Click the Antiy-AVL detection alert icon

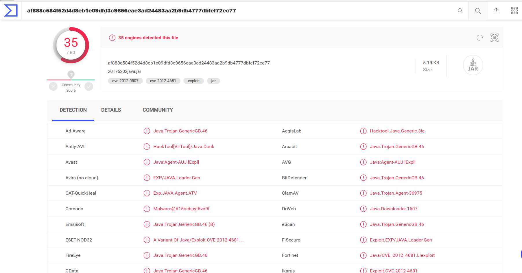147,147
